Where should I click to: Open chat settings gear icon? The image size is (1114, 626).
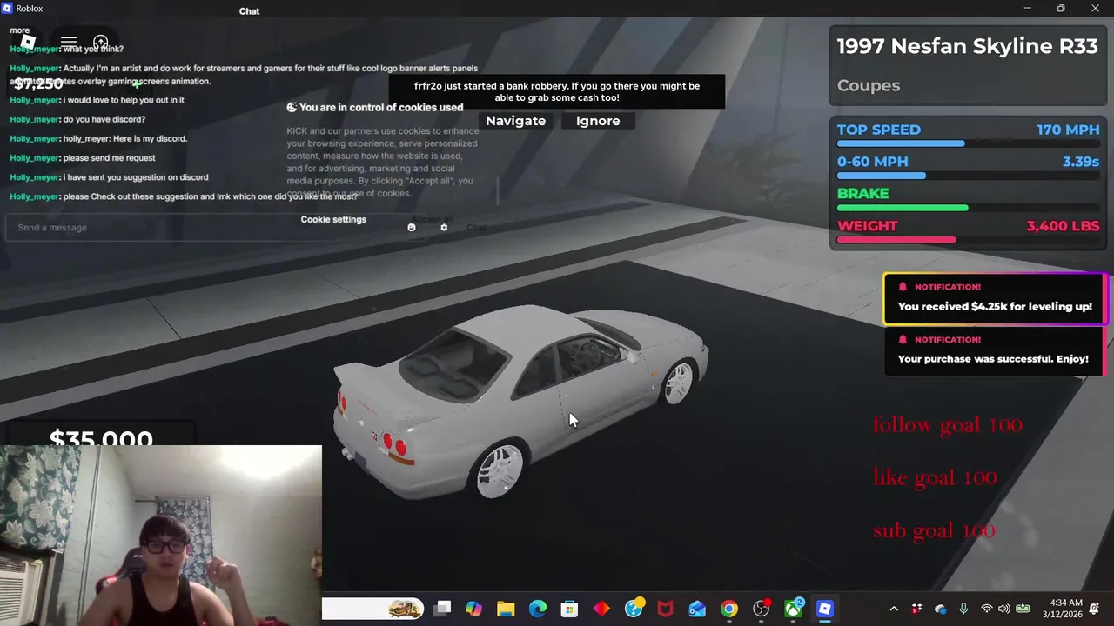click(x=444, y=228)
